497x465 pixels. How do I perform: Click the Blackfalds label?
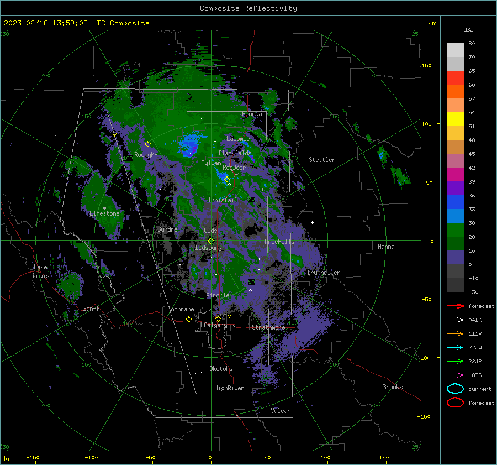(x=235, y=153)
